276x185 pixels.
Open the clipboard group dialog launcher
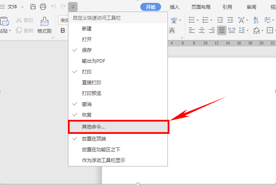point(53,38)
